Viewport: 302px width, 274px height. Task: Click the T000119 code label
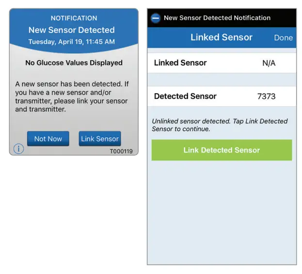point(121,151)
